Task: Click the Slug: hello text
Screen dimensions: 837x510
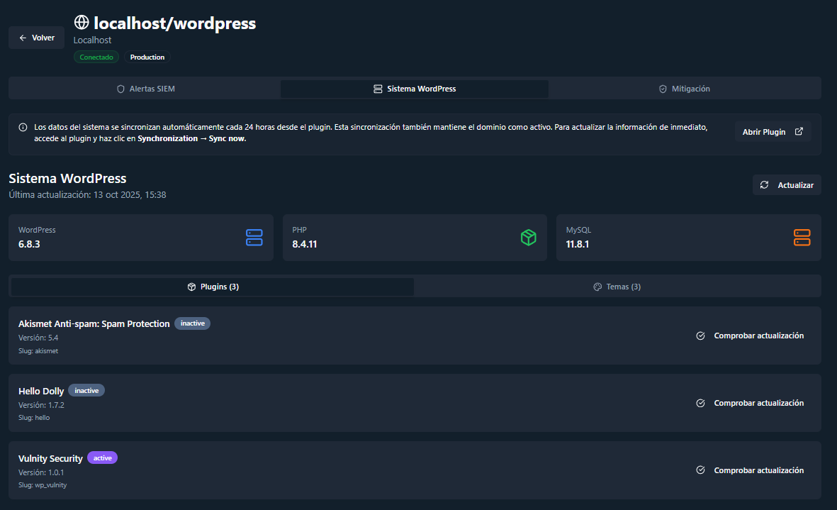Action: [x=34, y=418]
